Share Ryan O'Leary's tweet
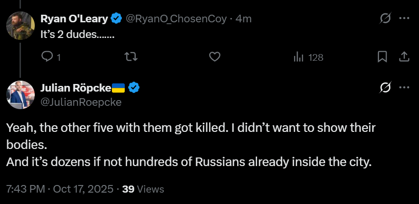 404,57
